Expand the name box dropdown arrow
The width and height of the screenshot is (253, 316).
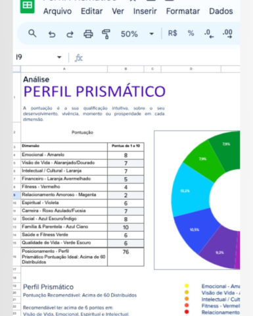(59, 57)
